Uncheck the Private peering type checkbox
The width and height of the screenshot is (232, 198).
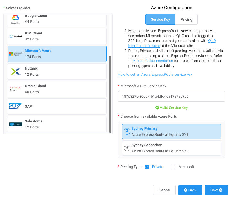tap(147, 167)
